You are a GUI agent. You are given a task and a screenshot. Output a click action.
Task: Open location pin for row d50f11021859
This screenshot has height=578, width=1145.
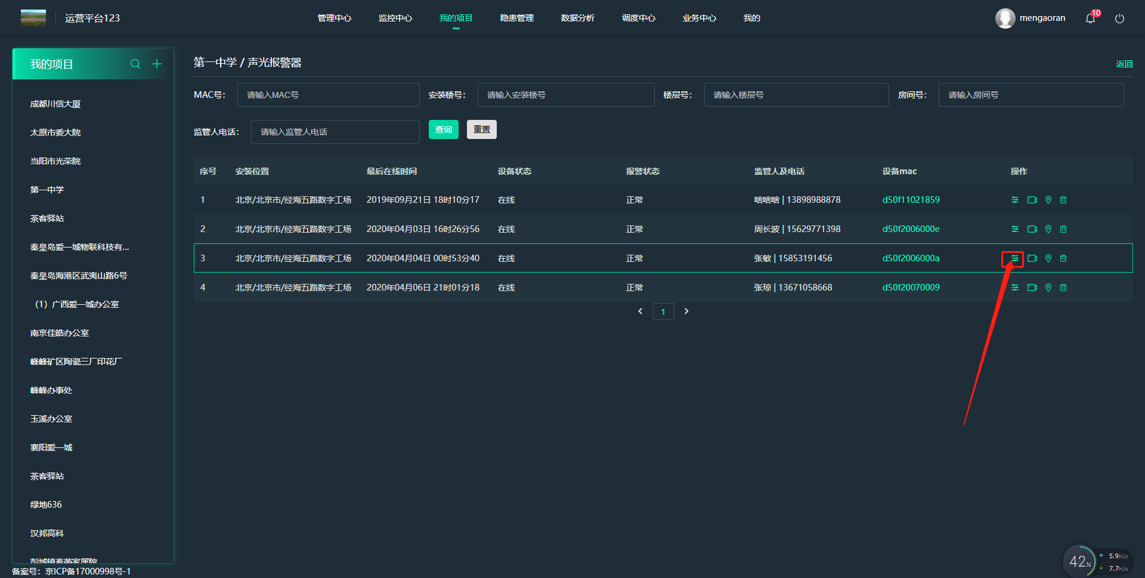coord(1048,200)
